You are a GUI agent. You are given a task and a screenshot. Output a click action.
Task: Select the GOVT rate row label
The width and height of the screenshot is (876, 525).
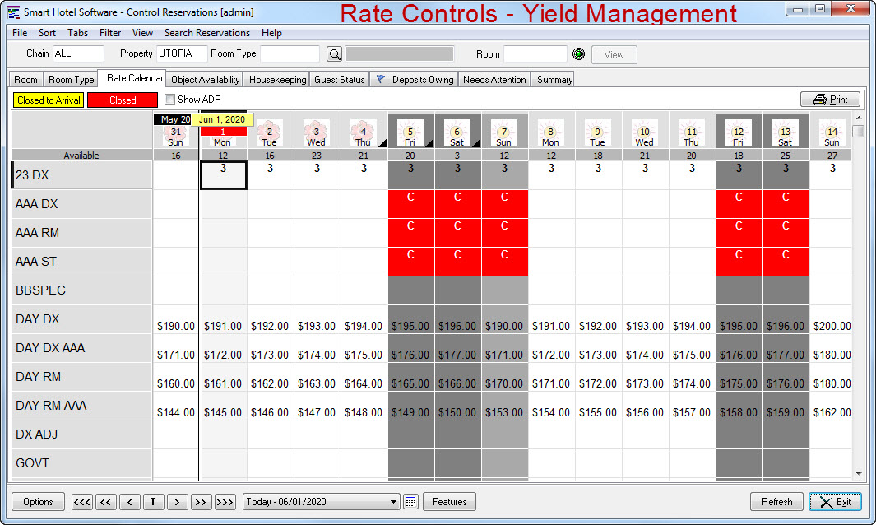81,463
